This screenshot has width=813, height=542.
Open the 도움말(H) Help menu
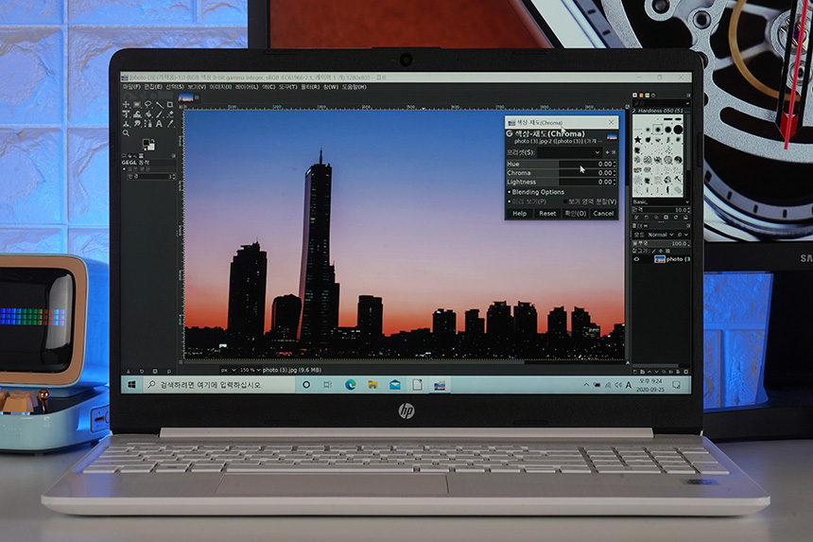355,87
